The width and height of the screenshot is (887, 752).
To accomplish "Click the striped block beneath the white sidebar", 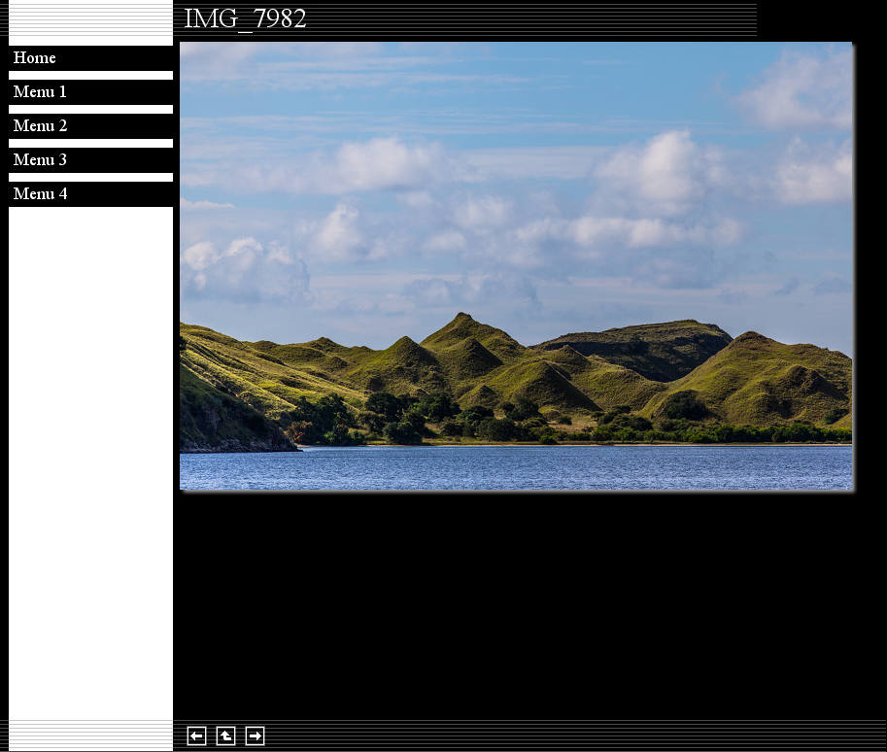I will point(90,735).
